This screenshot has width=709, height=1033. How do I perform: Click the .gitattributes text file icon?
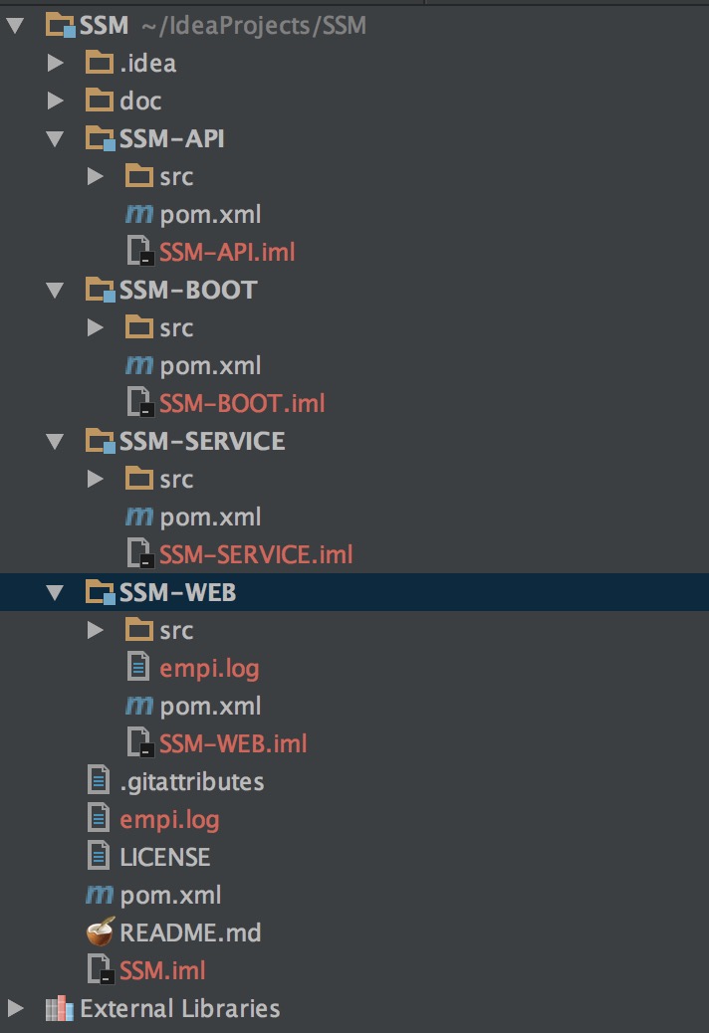99,780
